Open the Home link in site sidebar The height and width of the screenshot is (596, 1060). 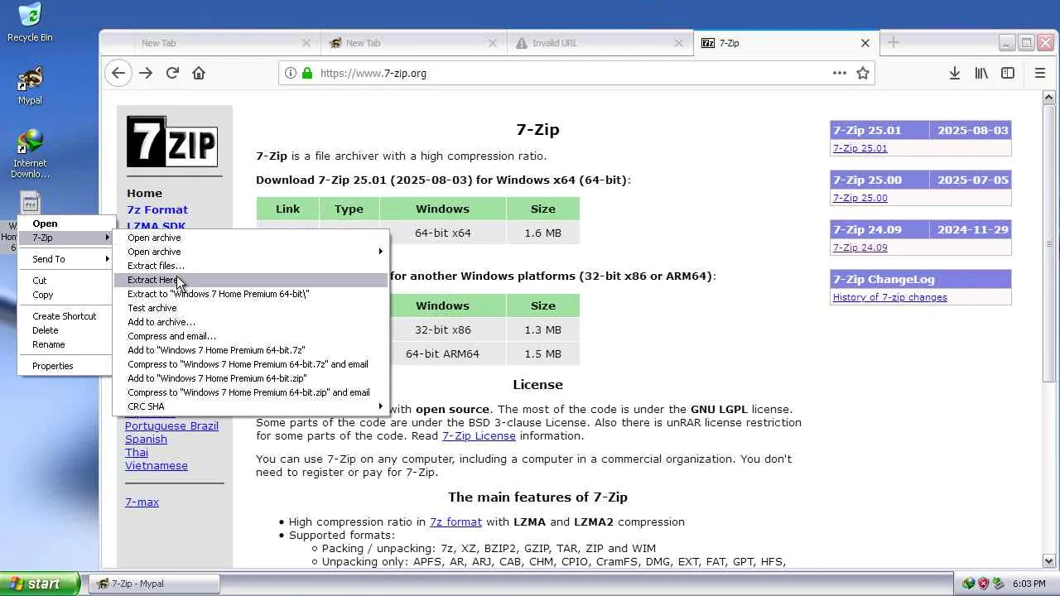coord(144,193)
